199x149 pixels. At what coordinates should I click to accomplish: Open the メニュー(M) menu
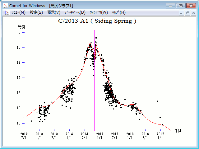click(x=19, y=12)
